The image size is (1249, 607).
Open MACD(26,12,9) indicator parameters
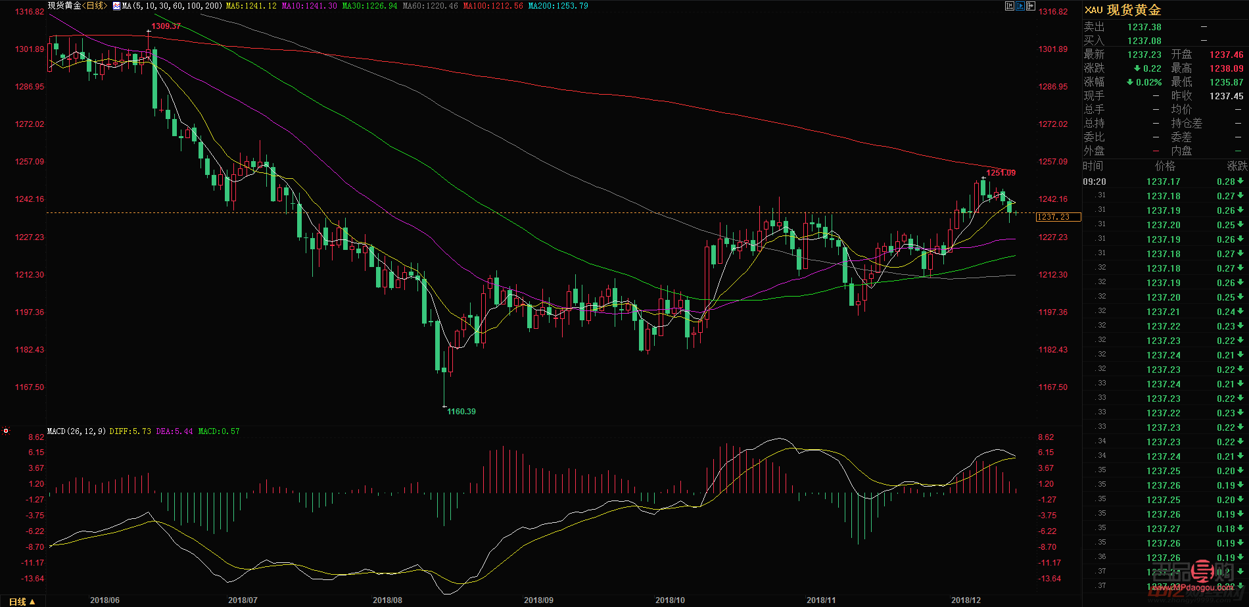tap(76, 431)
